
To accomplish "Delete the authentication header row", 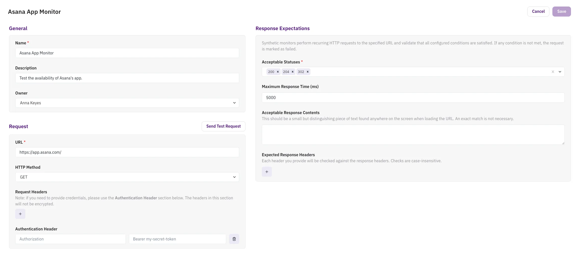I will pos(234,239).
